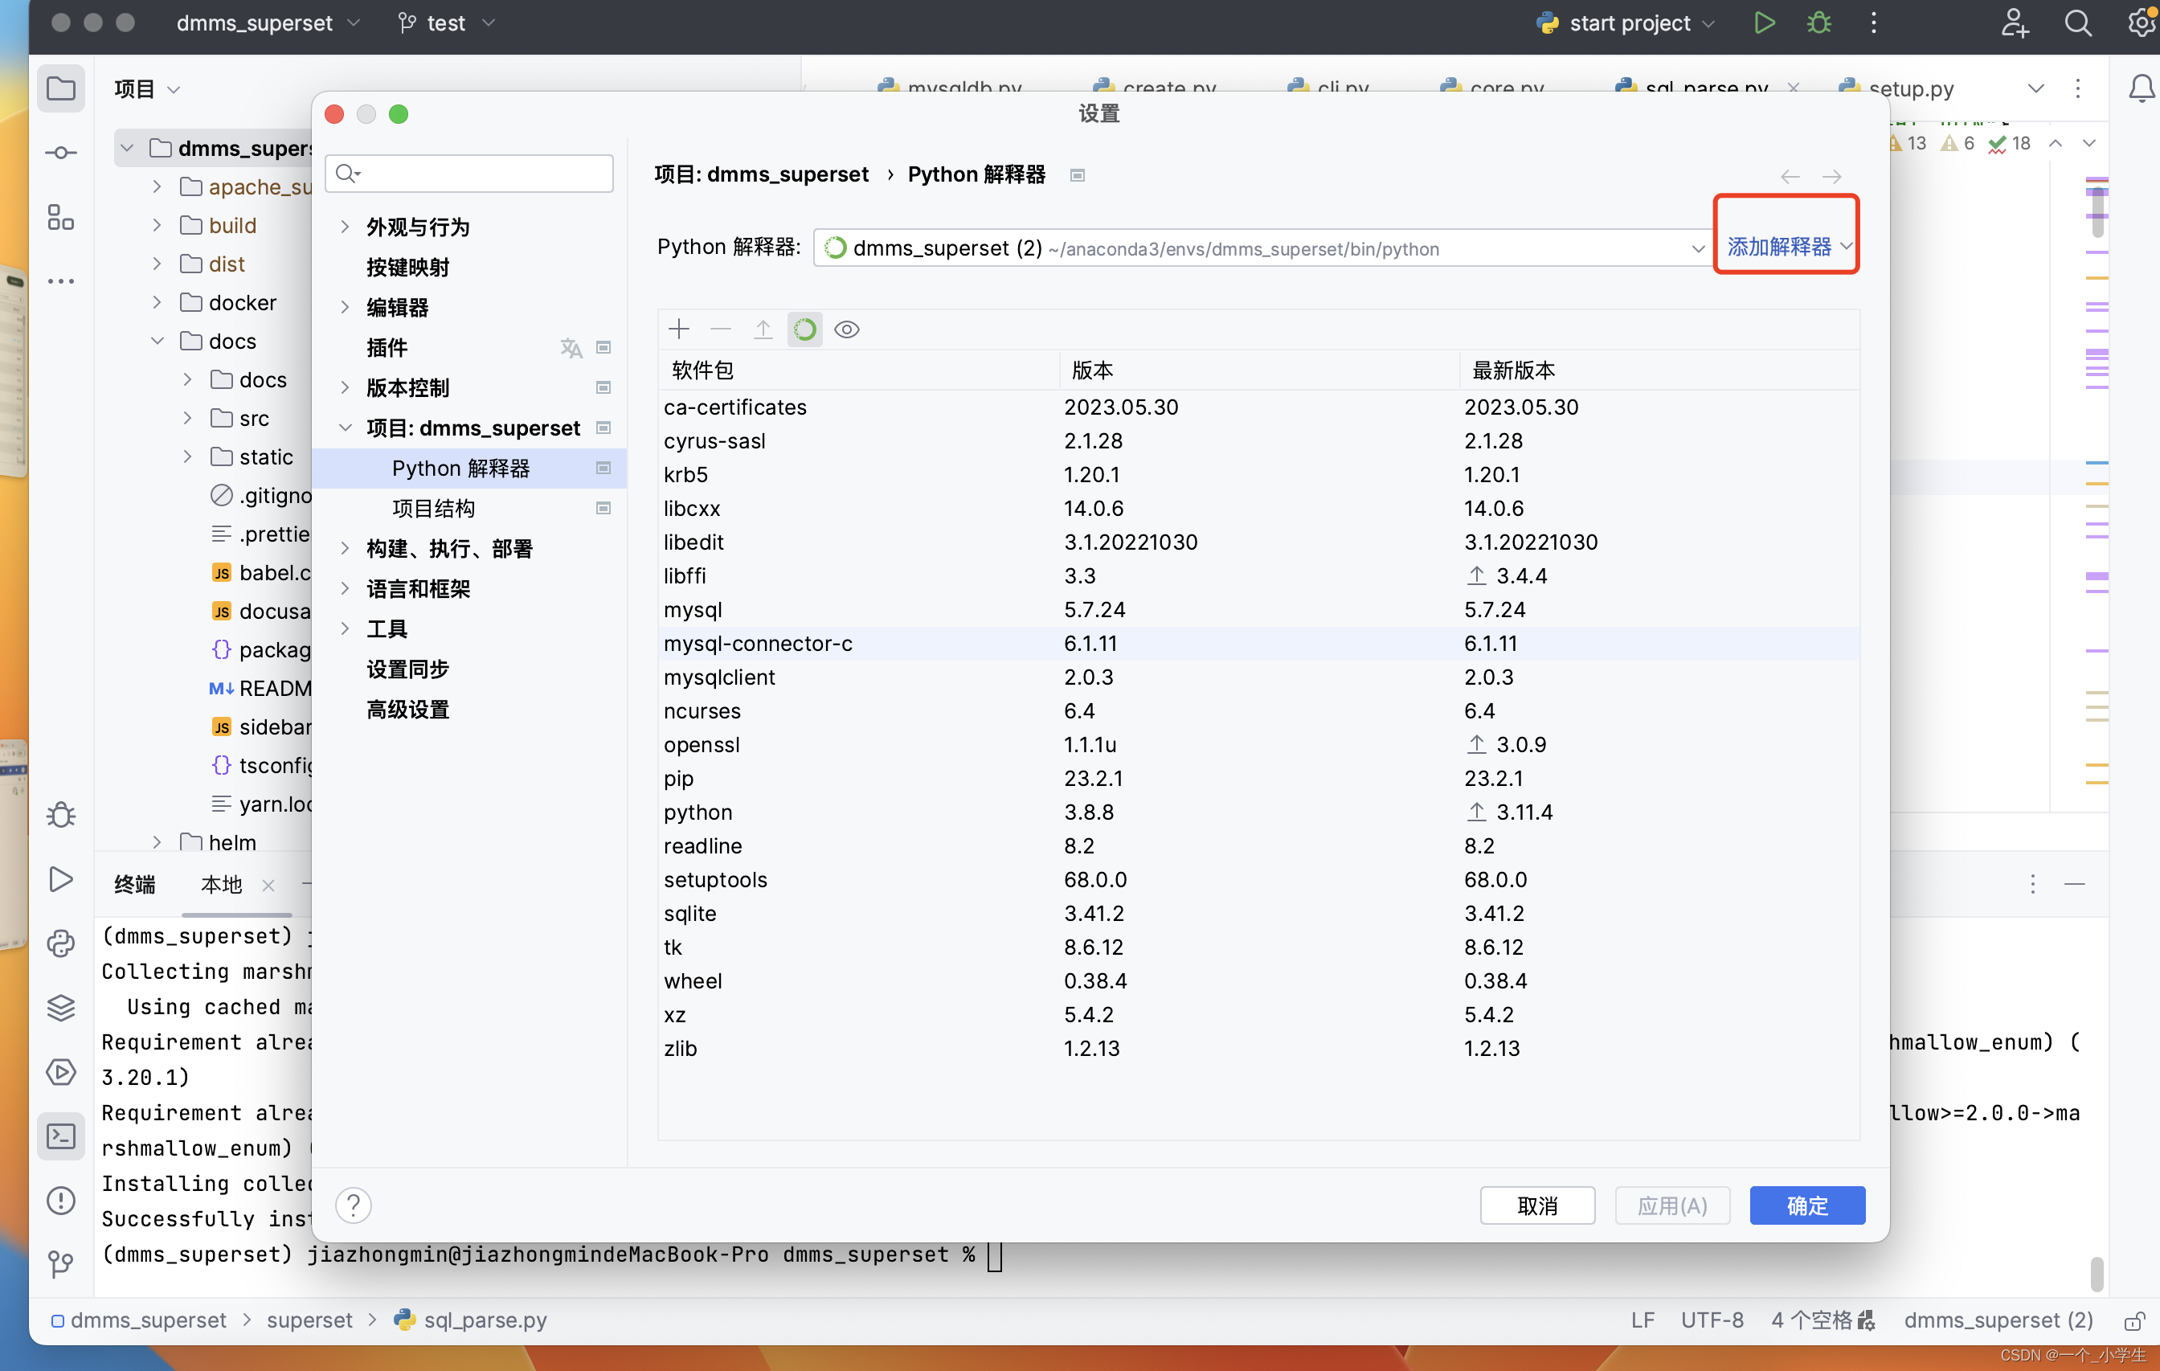Click the 确定 button

pyautogui.click(x=1806, y=1205)
